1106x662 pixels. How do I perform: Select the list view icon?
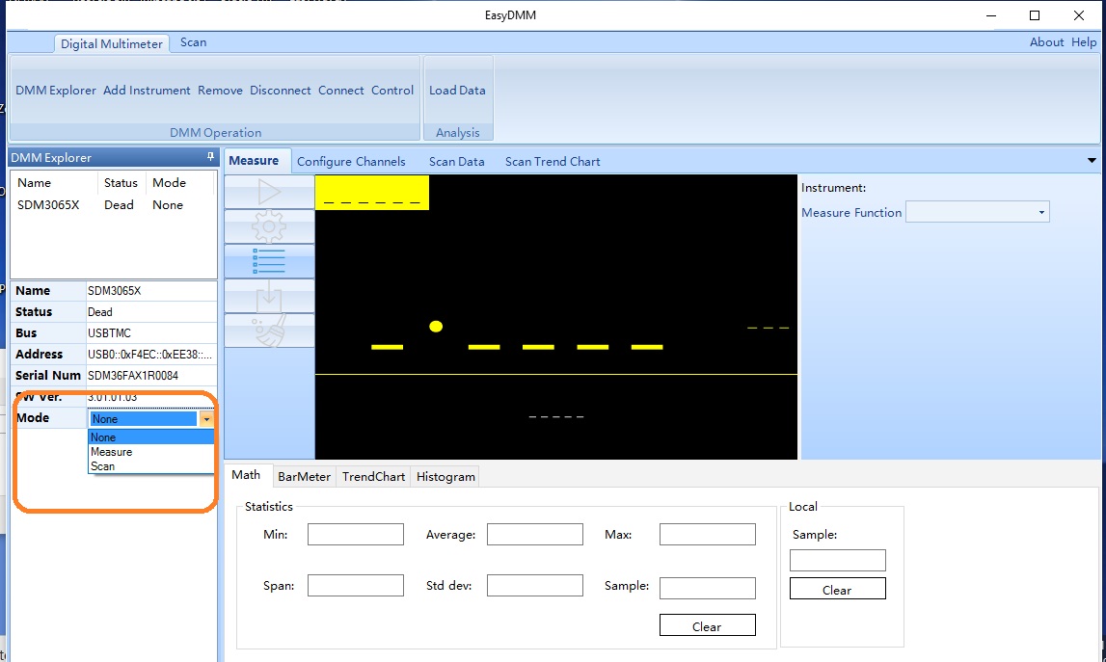tap(269, 261)
